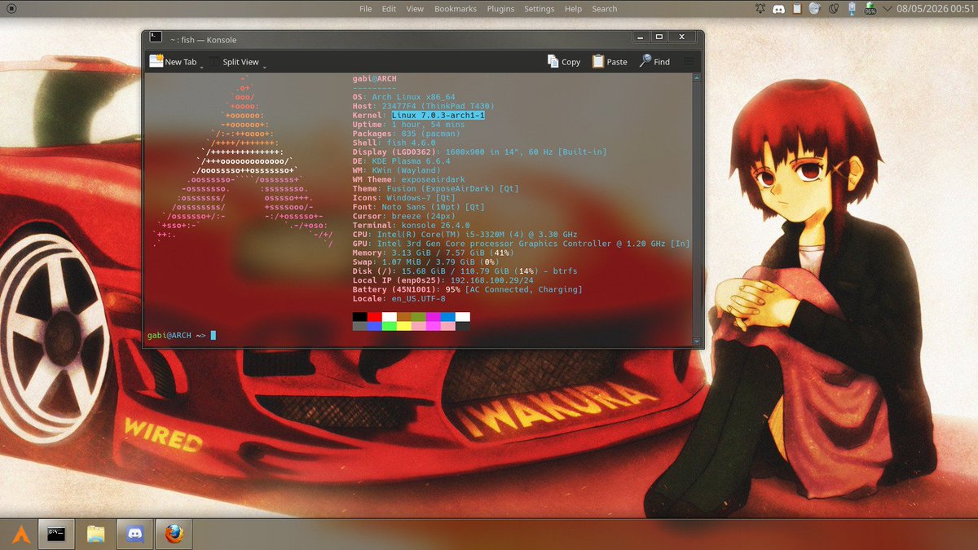Open the Plugins menu
The width and height of the screenshot is (978, 550).
(x=500, y=9)
